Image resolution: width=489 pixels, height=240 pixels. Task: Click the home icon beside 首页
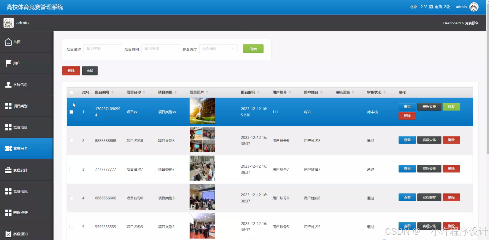pos(8,42)
